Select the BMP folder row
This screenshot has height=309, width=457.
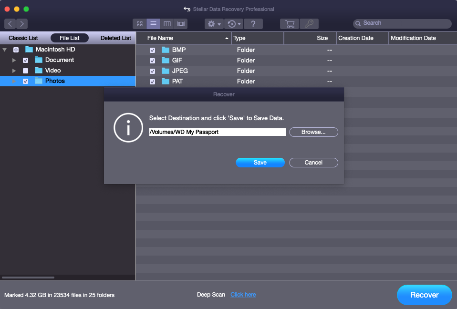296,50
